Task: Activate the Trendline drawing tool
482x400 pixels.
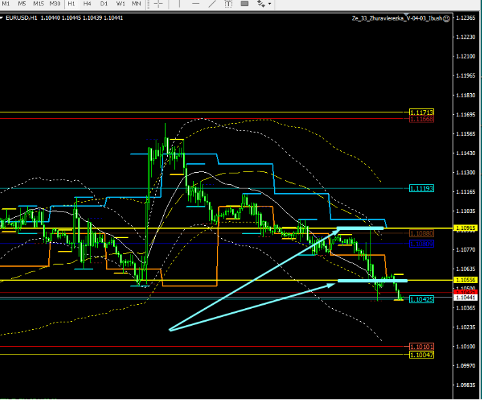Action: pos(211,4)
